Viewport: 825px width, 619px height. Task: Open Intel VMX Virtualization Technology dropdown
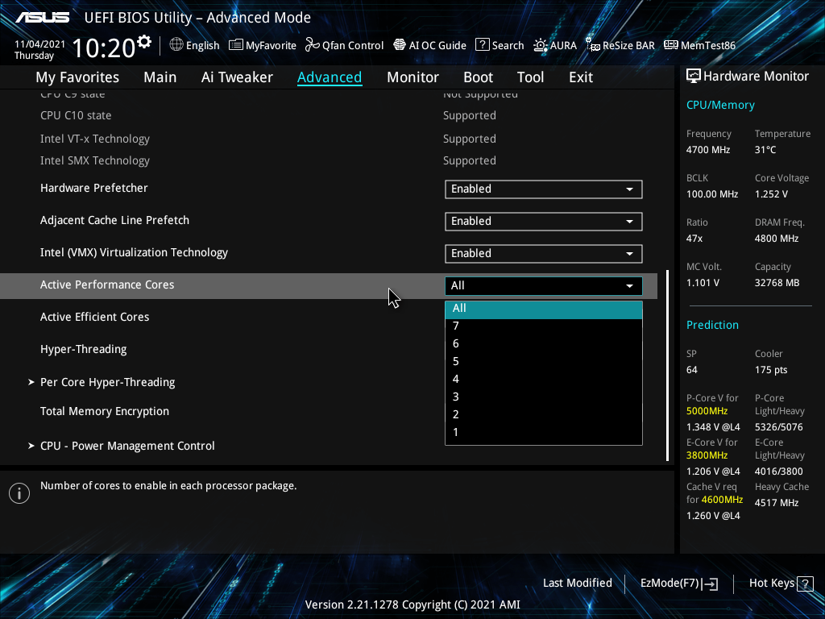click(544, 254)
